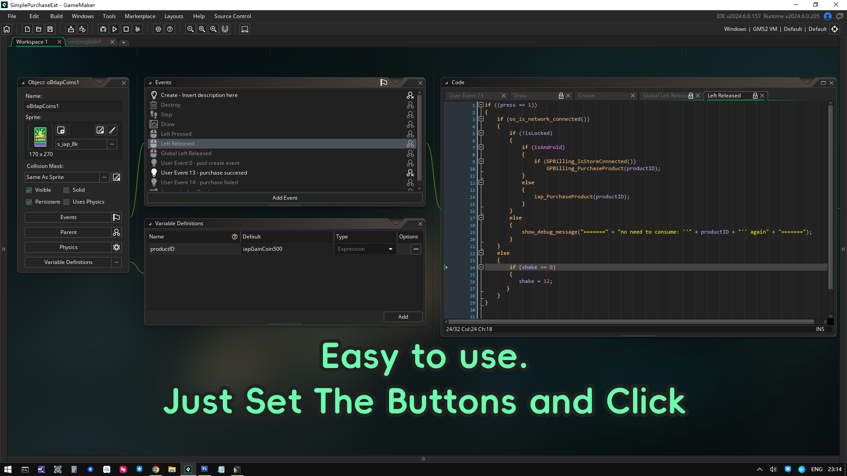Disable the Visible checkbox
Viewport: 847px width, 476px height.
29,190
